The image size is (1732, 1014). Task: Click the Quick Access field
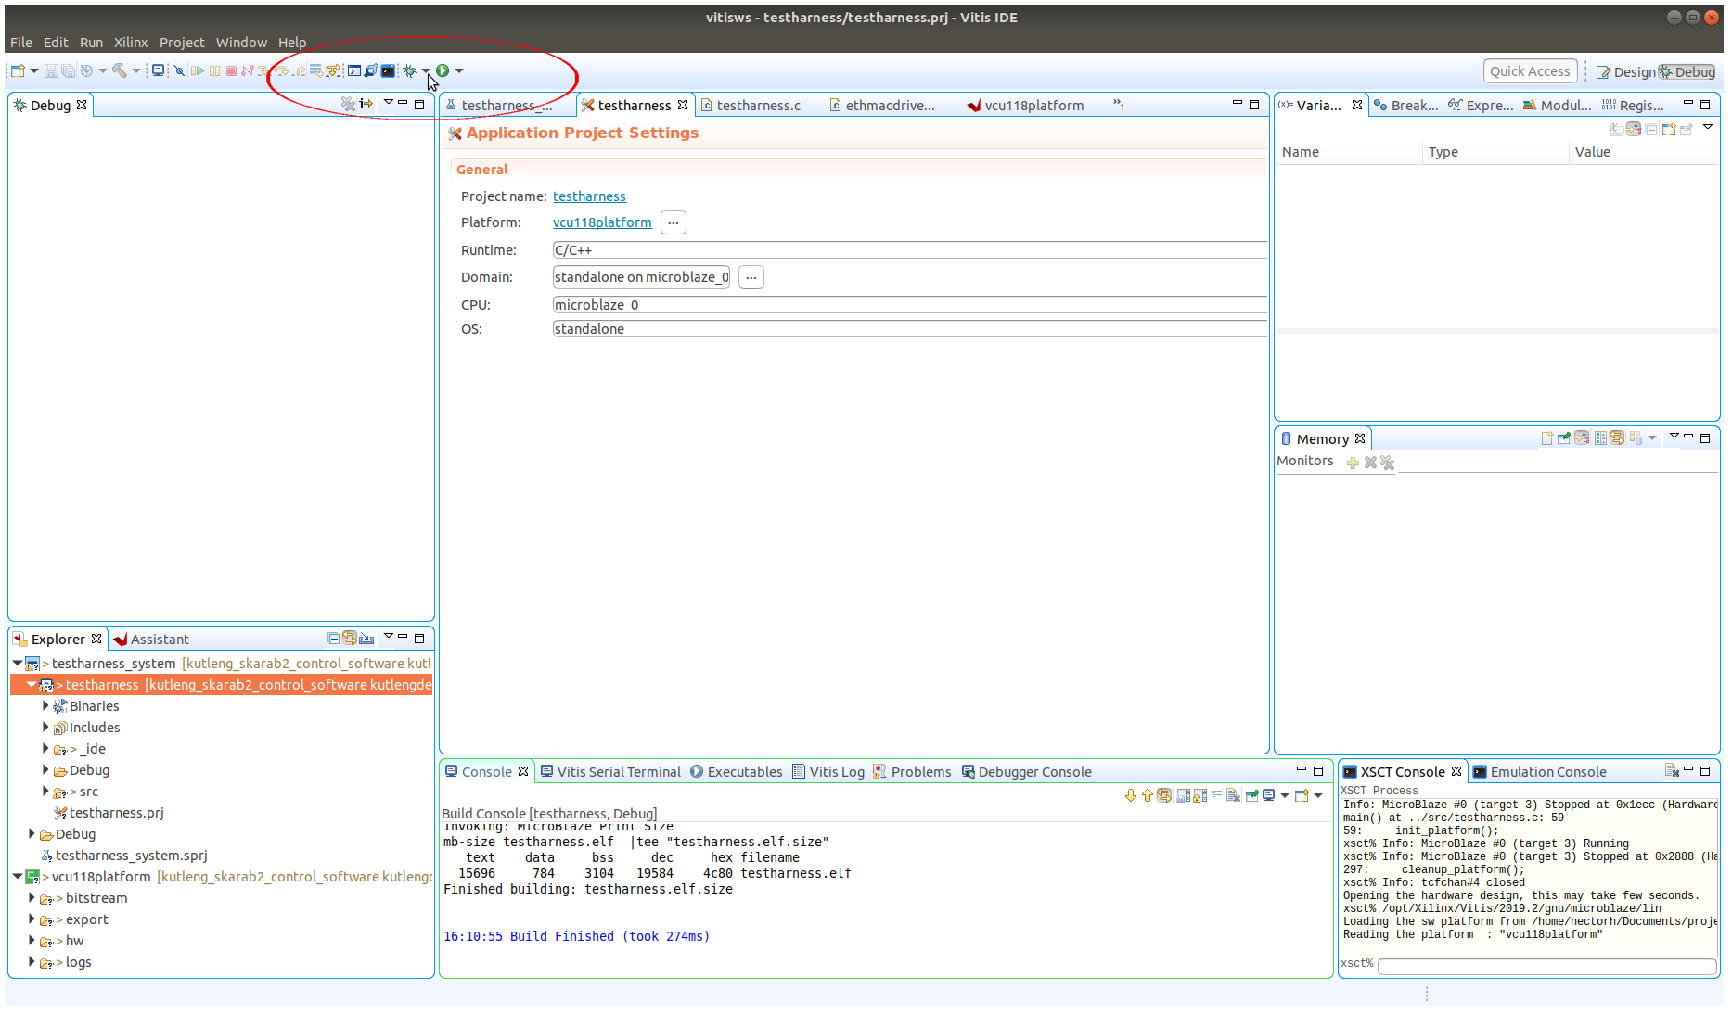[x=1530, y=71]
